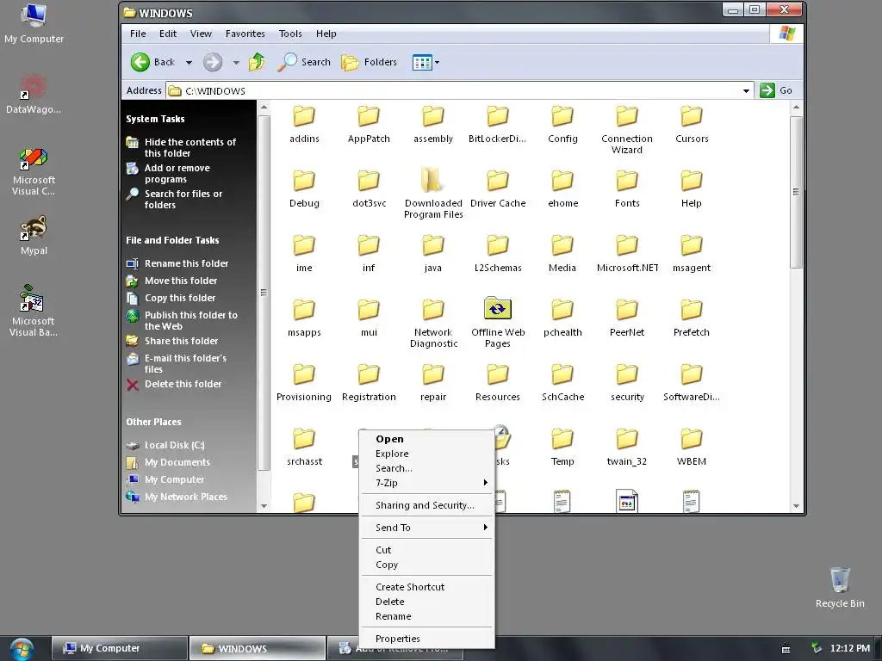Select the Microsoft.NET folder

(627, 254)
